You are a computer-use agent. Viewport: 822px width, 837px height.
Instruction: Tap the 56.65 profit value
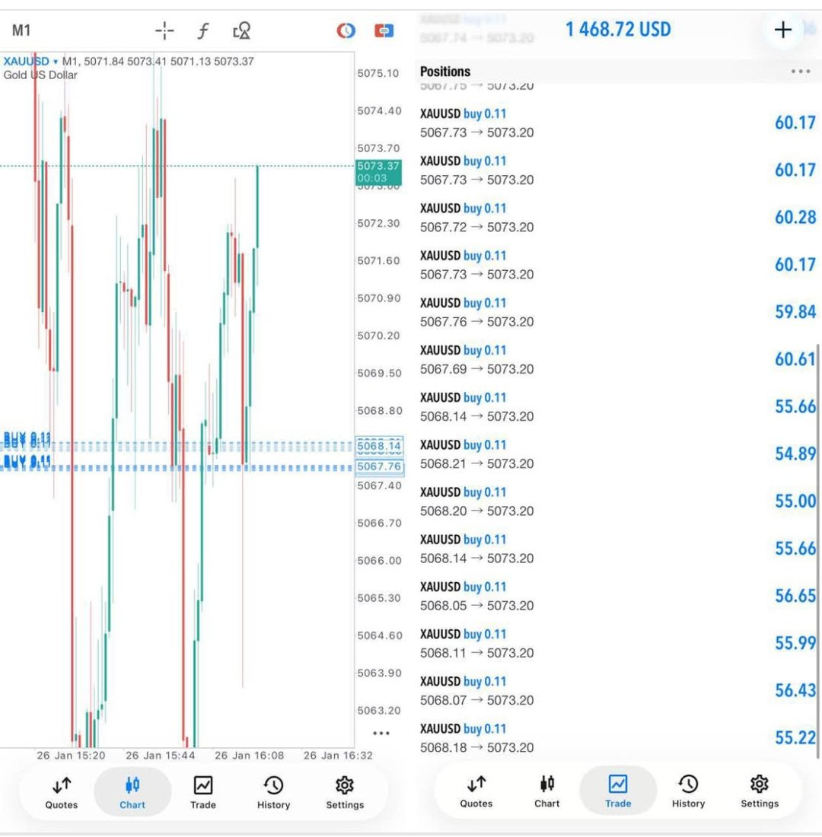[795, 596]
